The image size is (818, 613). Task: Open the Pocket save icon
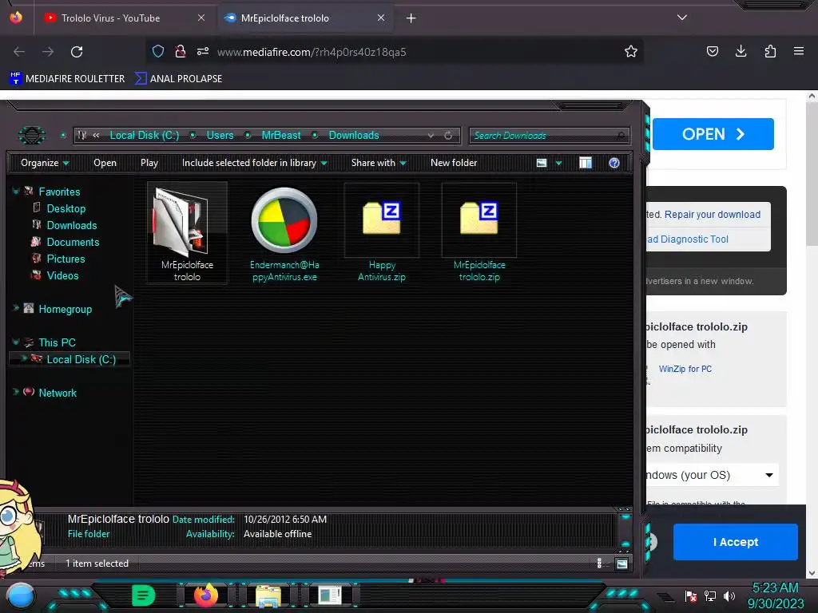(712, 51)
